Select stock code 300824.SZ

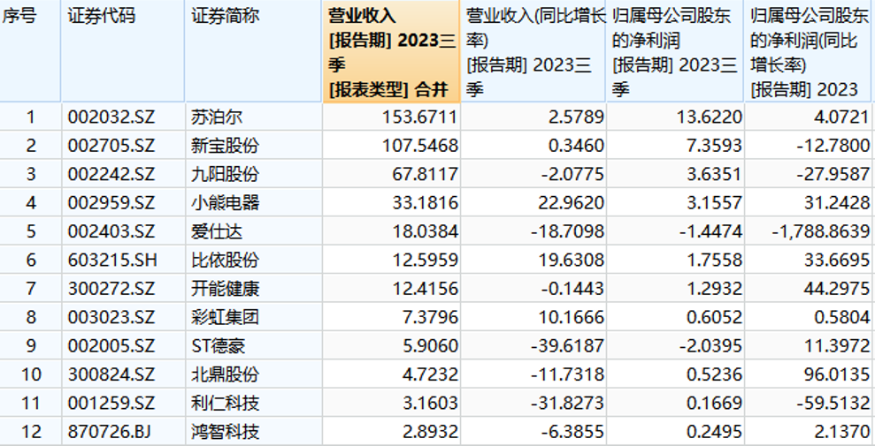[x=111, y=374]
